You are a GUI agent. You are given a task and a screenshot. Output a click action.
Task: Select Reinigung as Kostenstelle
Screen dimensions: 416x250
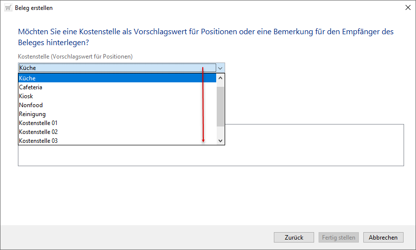pyautogui.click(x=117, y=114)
